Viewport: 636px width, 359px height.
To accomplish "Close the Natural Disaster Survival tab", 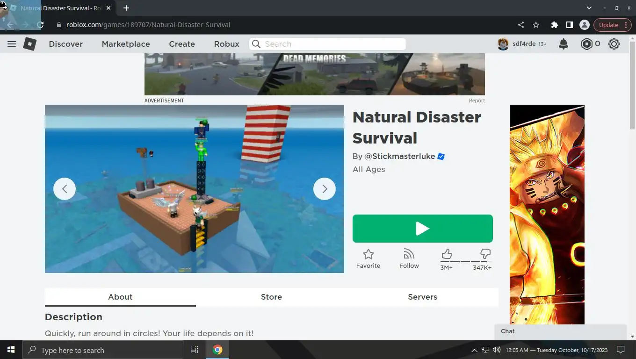I will pyautogui.click(x=108, y=8).
